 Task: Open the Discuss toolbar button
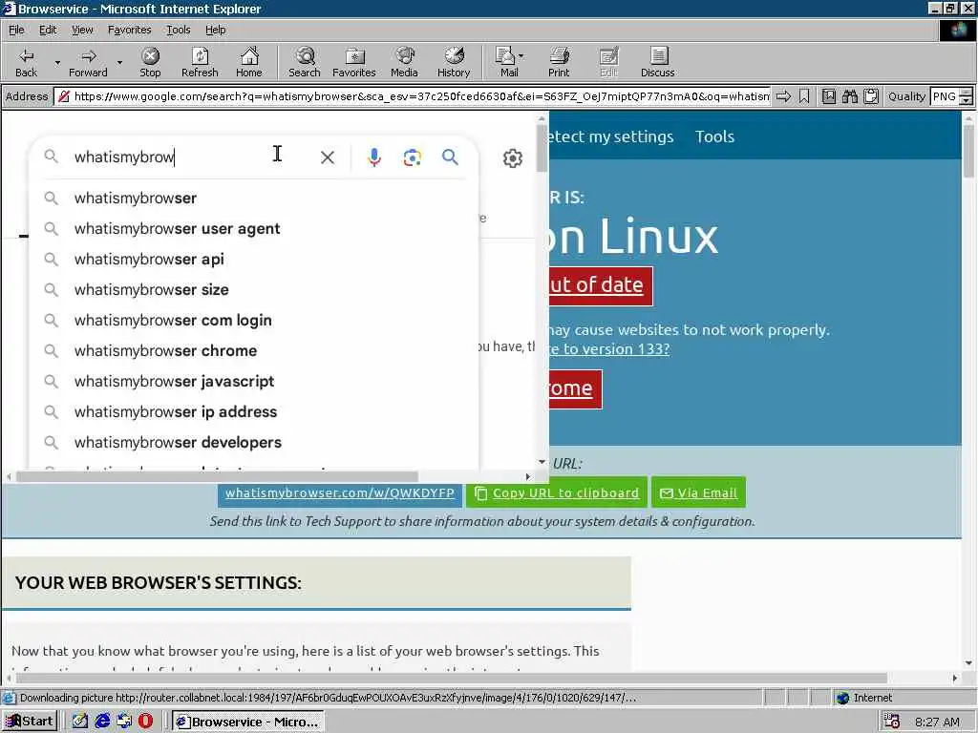(x=657, y=62)
